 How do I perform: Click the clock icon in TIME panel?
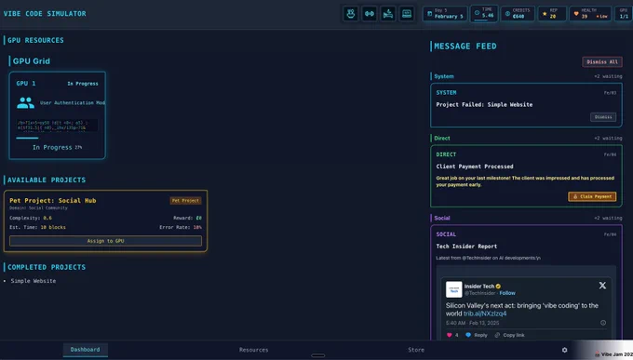click(x=477, y=13)
